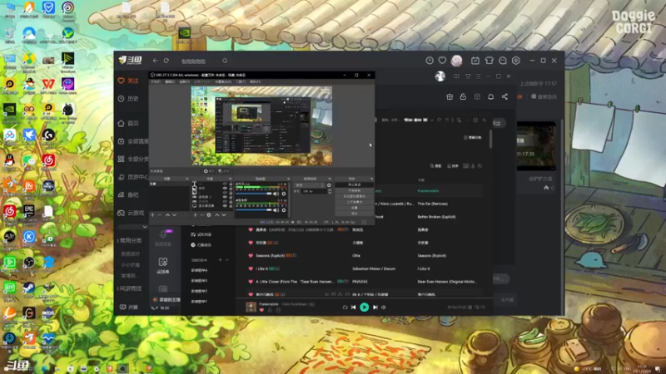Viewport: 666px width, 374px height.
Task: Open first item in OBS menu bar
Action: 156,81
